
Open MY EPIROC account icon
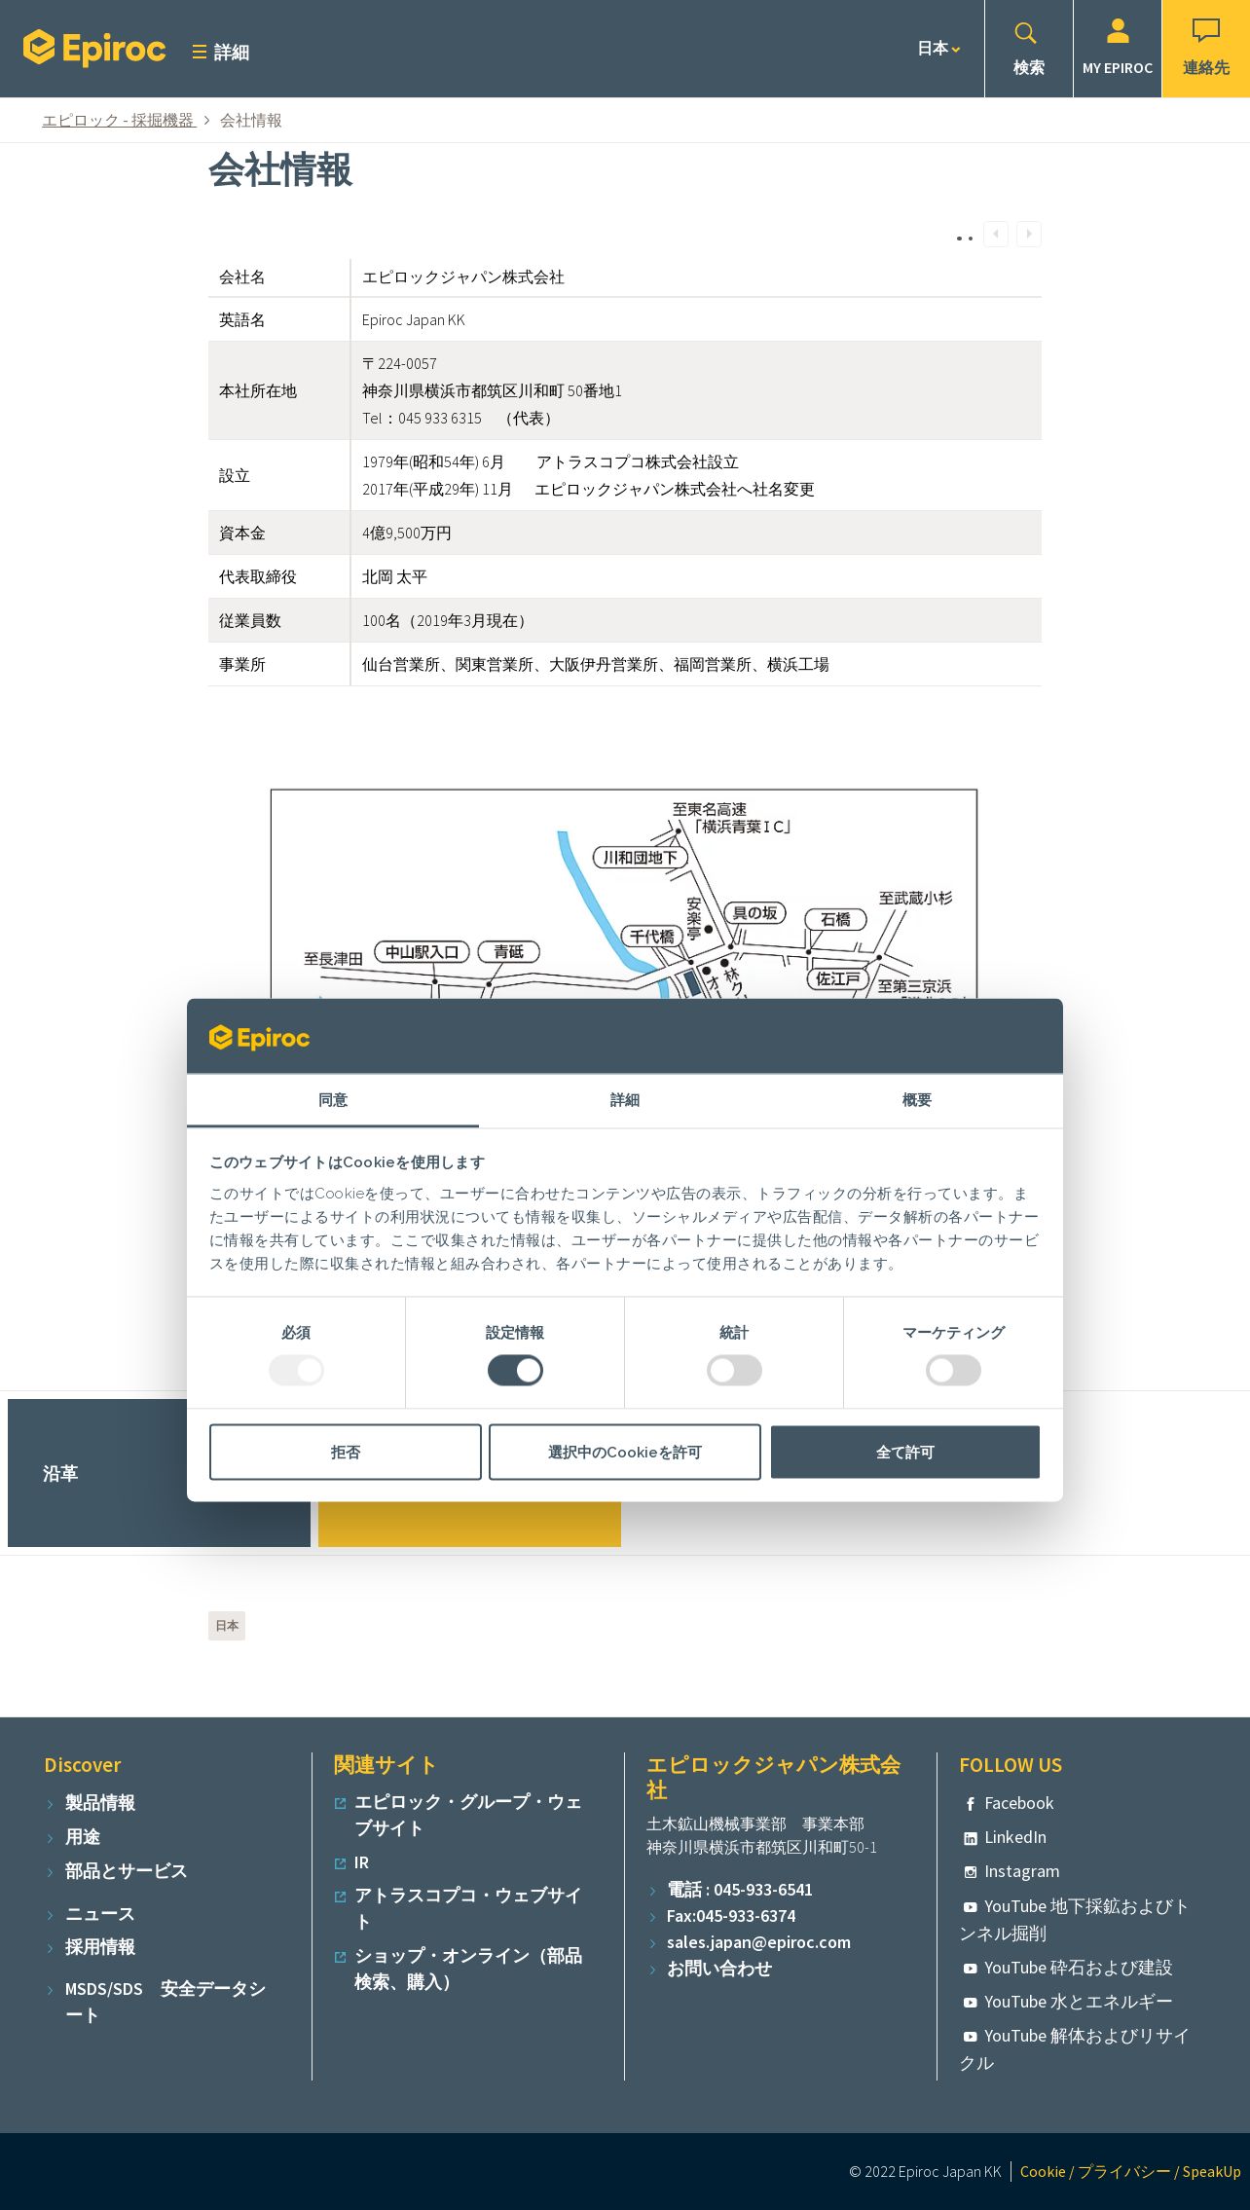coord(1117,49)
